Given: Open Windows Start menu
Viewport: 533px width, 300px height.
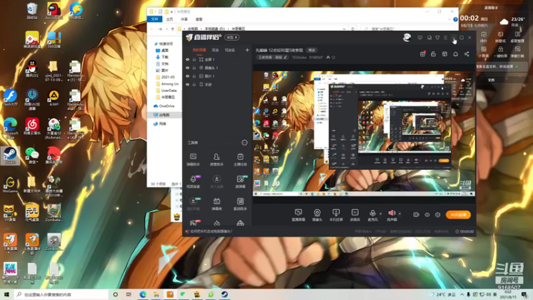Looking at the screenshot, I should [7, 295].
